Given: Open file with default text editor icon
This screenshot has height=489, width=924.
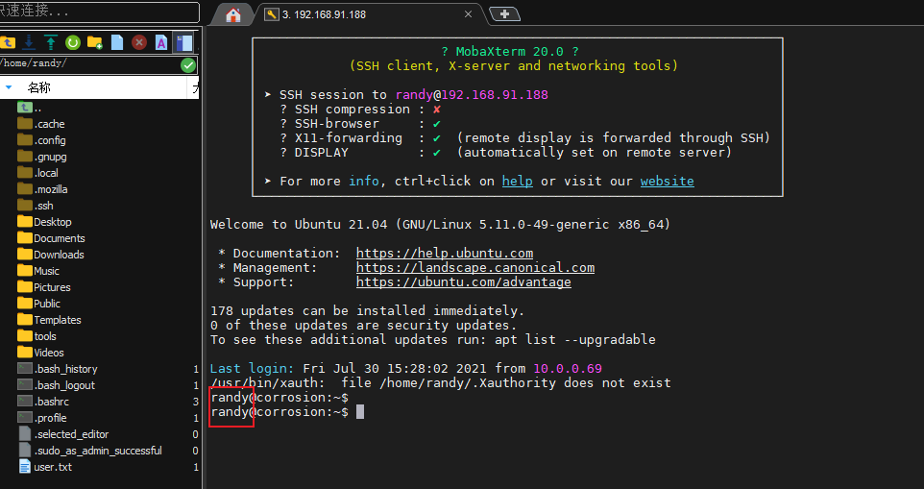Looking at the screenshot, I should coord(160,42).
